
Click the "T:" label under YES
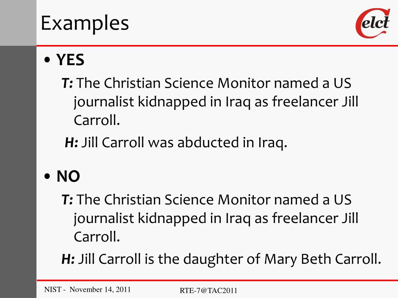click(x=68, y=83)
